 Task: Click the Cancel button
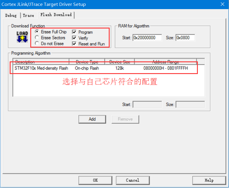(133, 180)
